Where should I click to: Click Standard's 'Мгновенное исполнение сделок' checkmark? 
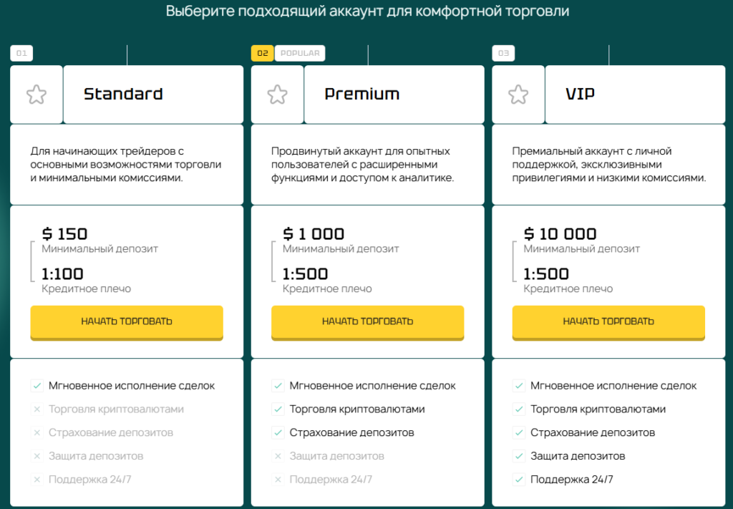(x=37, y=386)
